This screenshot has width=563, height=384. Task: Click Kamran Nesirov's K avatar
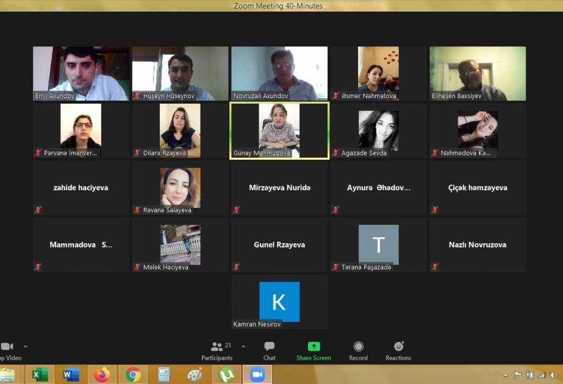[279, 302]
